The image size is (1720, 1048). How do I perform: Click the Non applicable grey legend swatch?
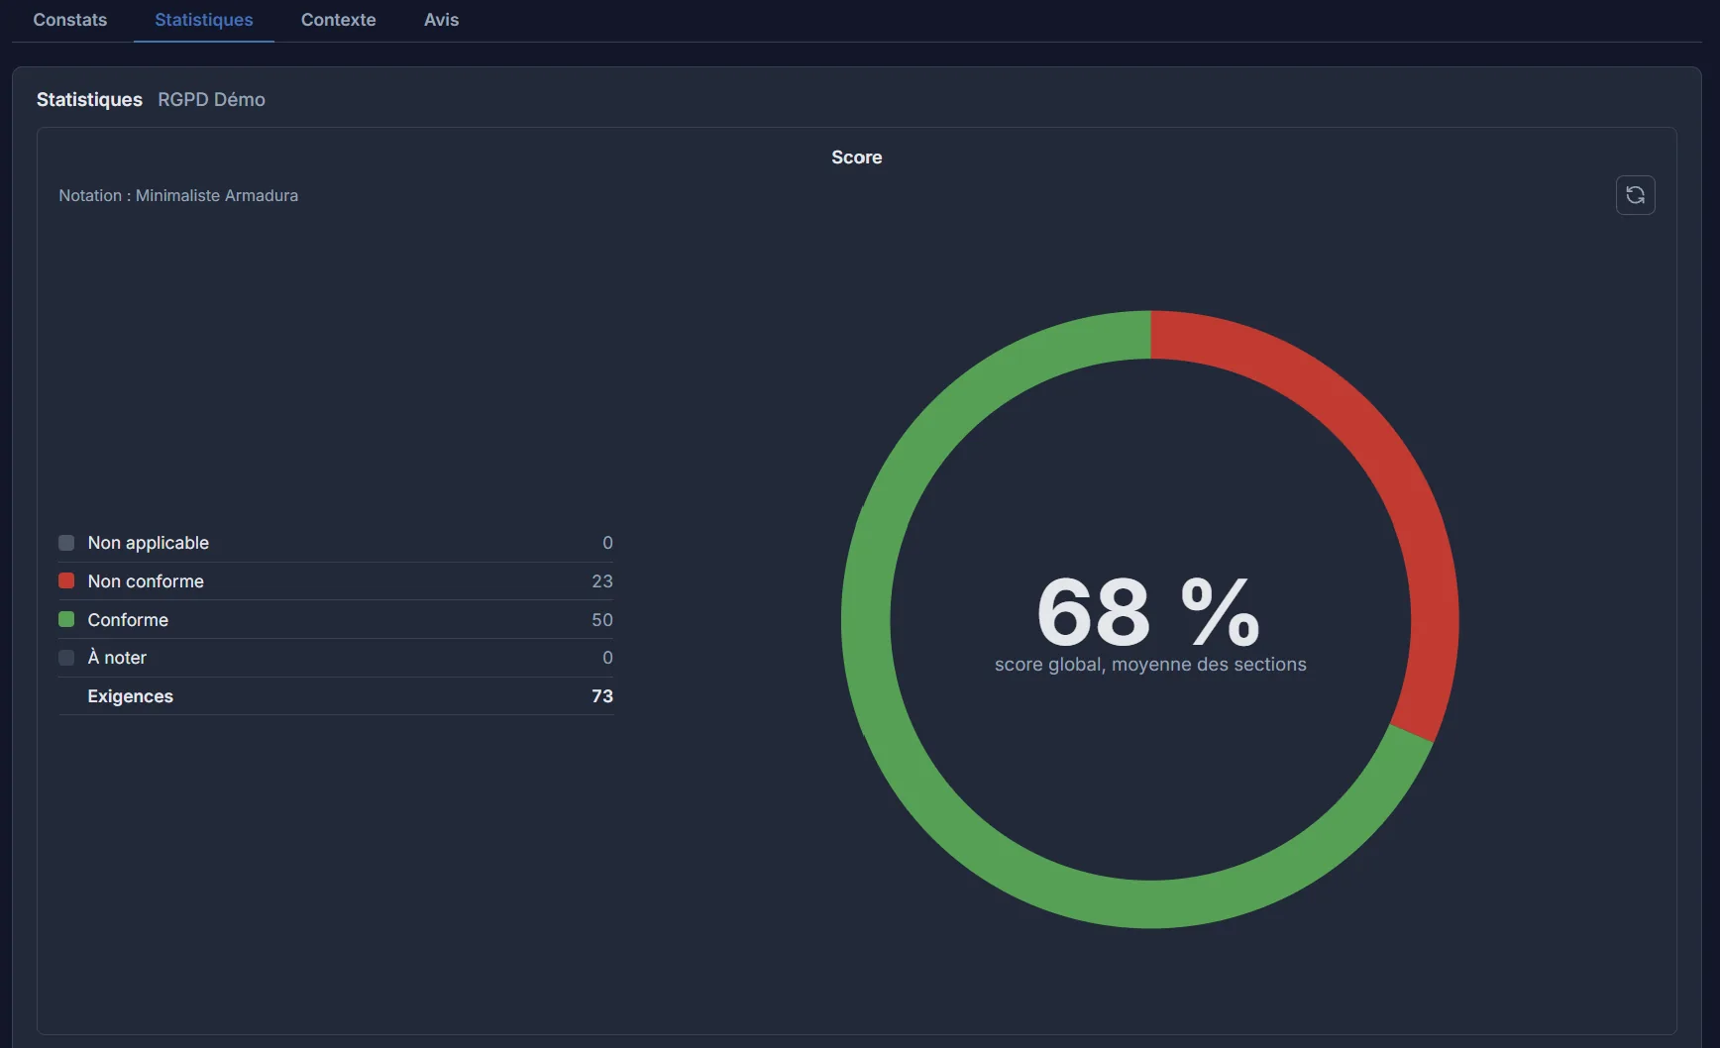click(x=66, y=543)
